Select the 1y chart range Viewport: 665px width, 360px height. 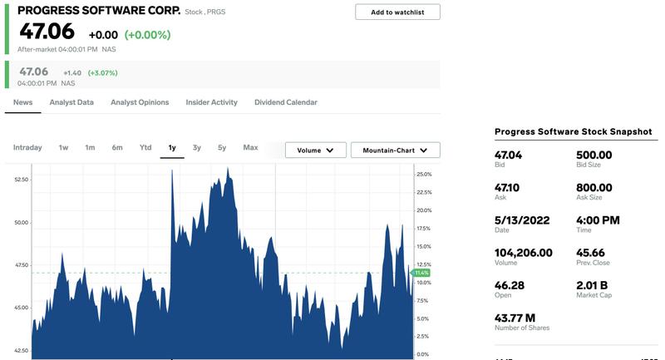tap(172, 147)
